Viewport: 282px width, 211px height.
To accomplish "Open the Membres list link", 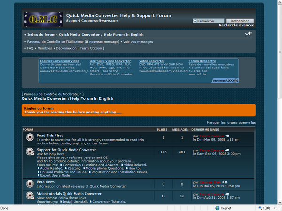I will tap(45, 48).
